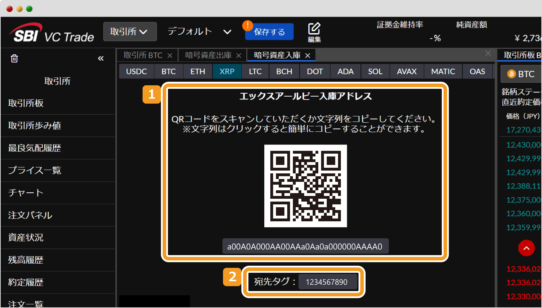Click the SBI VC Trade logo
542x308 pixels.
(52, 33)
